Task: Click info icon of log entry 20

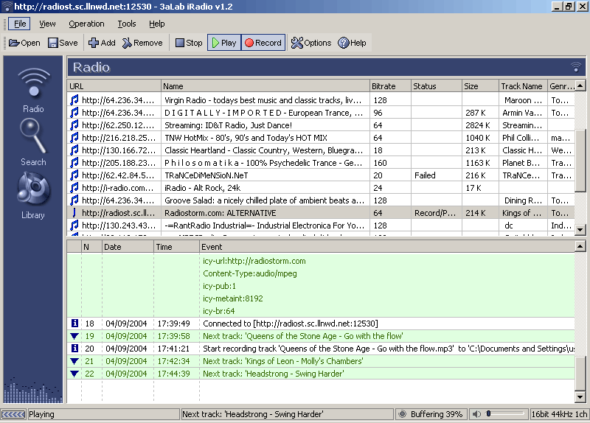Action: (74, 348)
